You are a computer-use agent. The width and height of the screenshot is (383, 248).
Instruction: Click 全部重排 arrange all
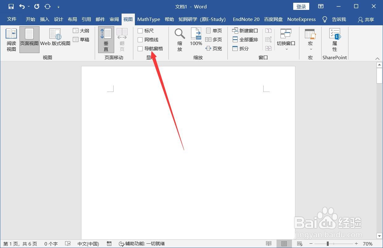tap(245, 39)
